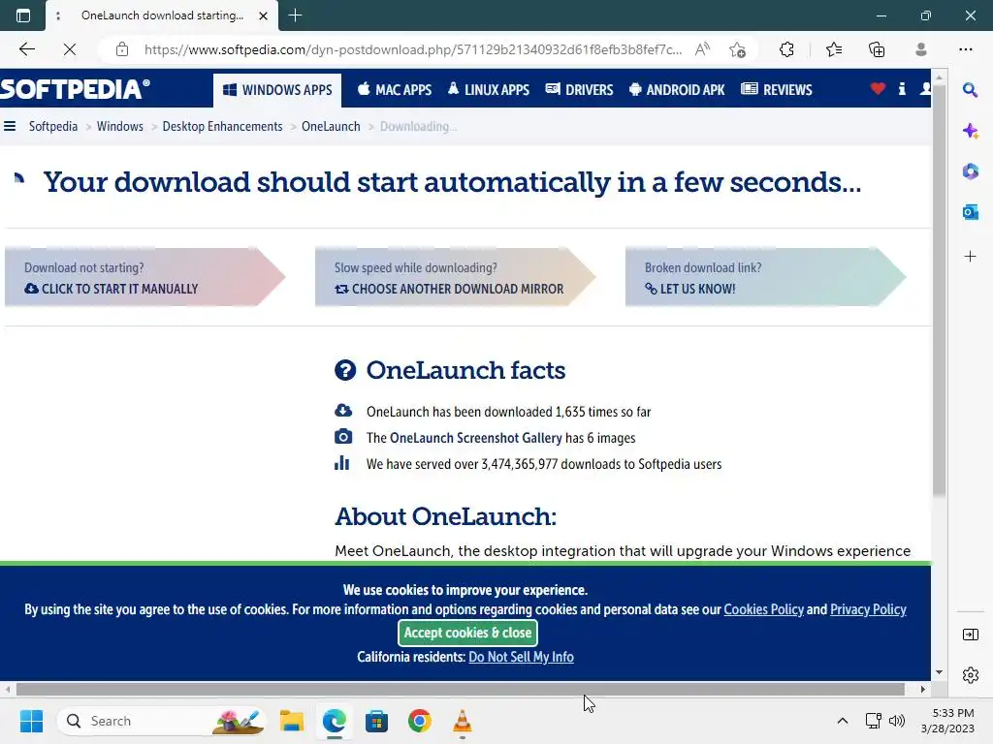Open the Windows Start menu
993x744 pixels.
(31, 721)
